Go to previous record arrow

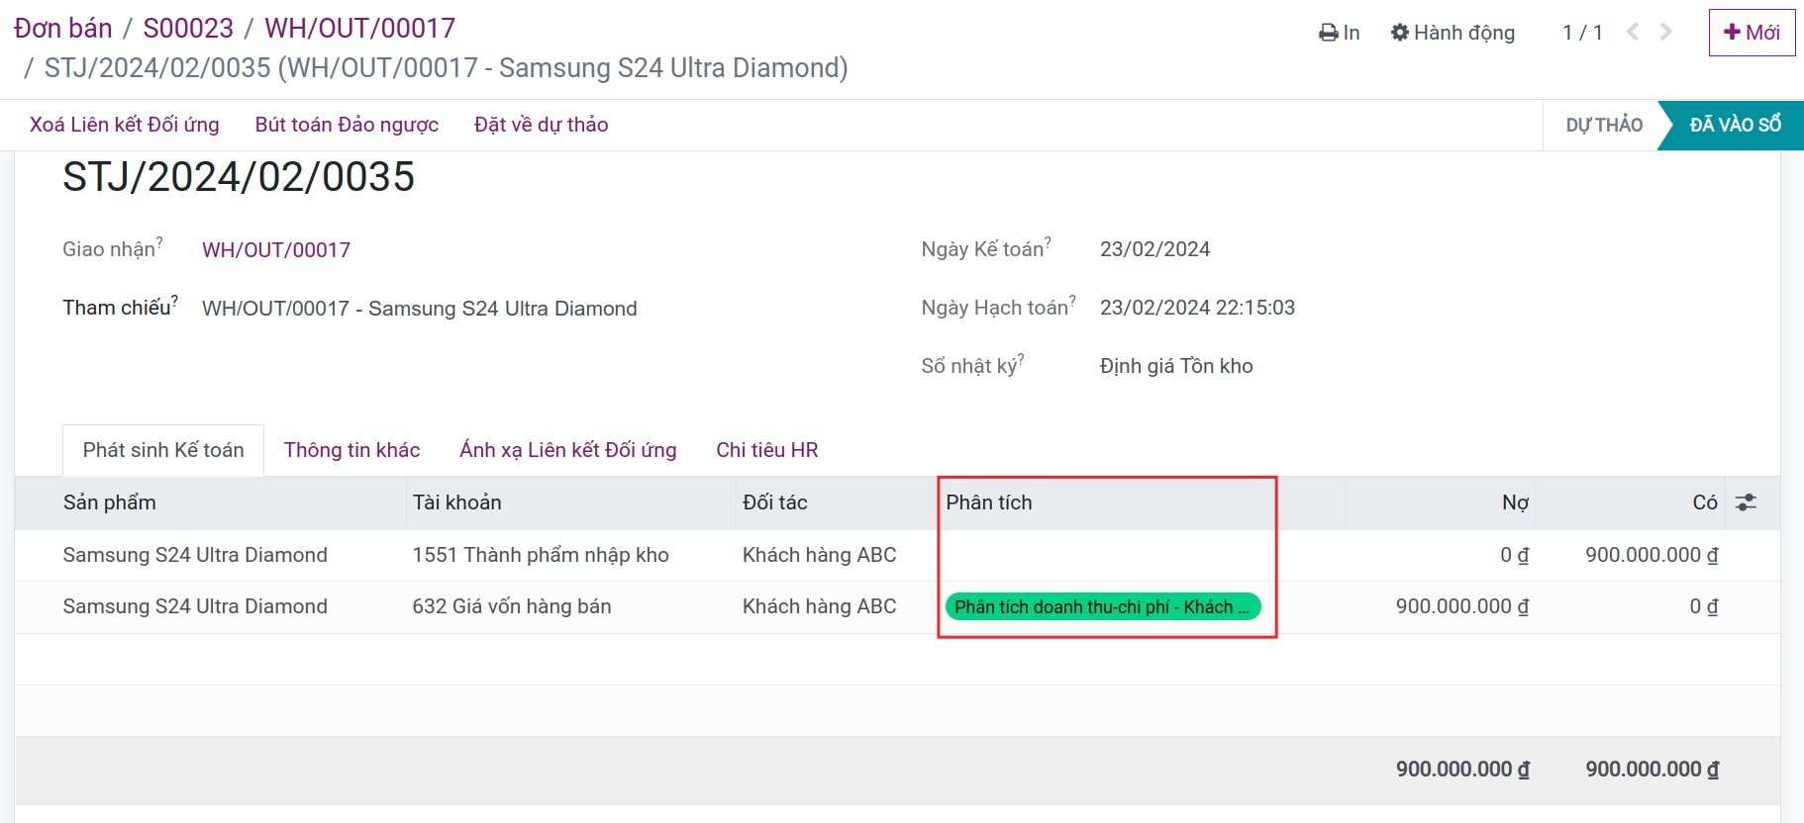coord(1633,32)
